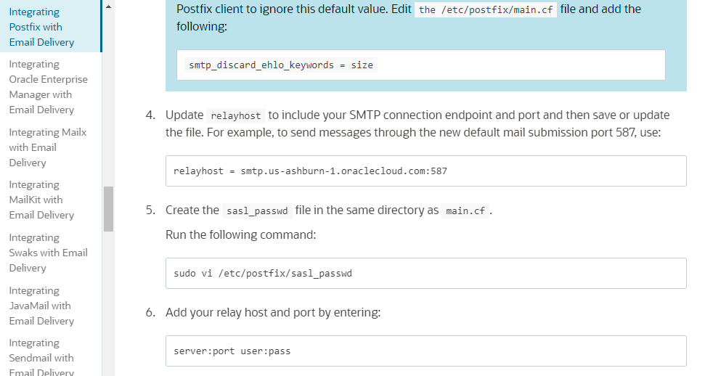Viewport: 705px width, 376px height.
Task: Open Integrating Sendmail with Email Delivery
Action: (x=41, y=358)
